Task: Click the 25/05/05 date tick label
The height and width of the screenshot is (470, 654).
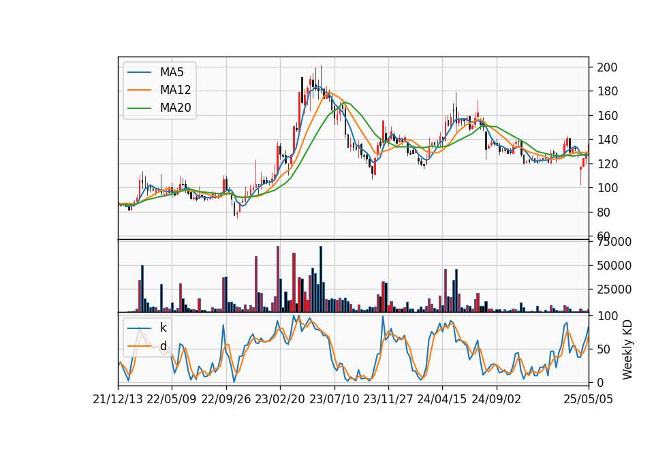Action: coord(589,399)
